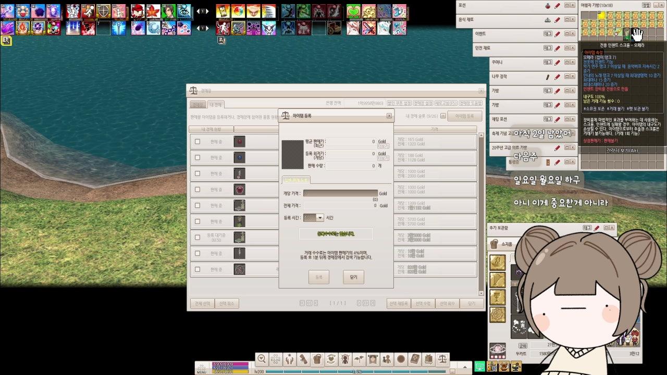The image size is (667, 375).
Task: Click the red pencil icon on 포션 panel
Action: pos(557,6)
